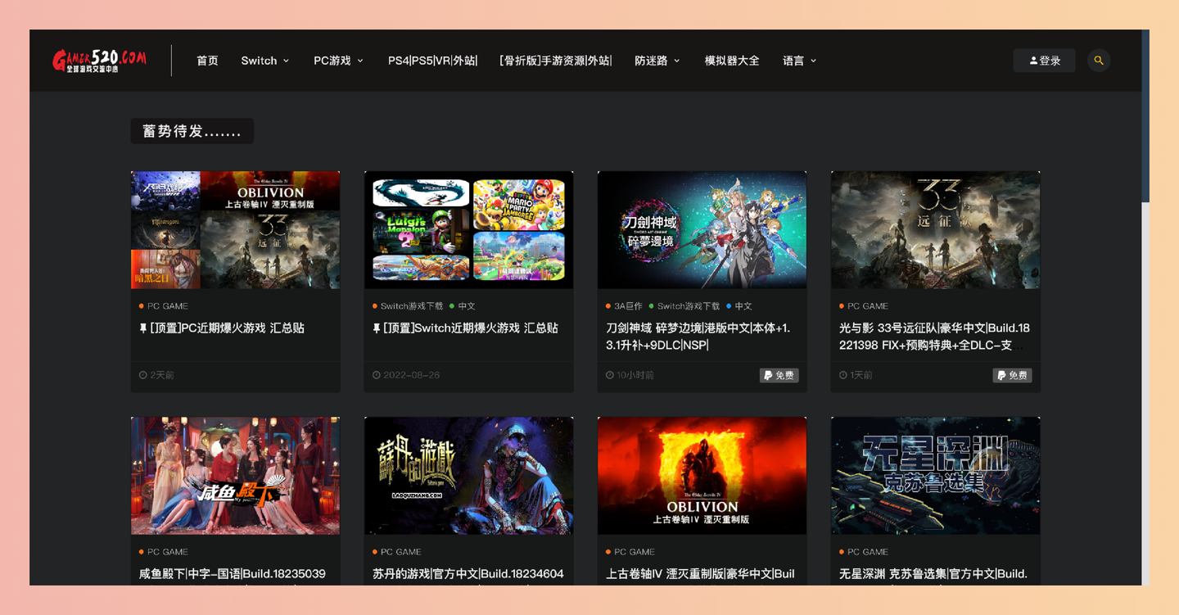Open the 苏丹的游戏 game thumbnail
This screenshot has height=615, width=1179.
click(x=469, y=476)
